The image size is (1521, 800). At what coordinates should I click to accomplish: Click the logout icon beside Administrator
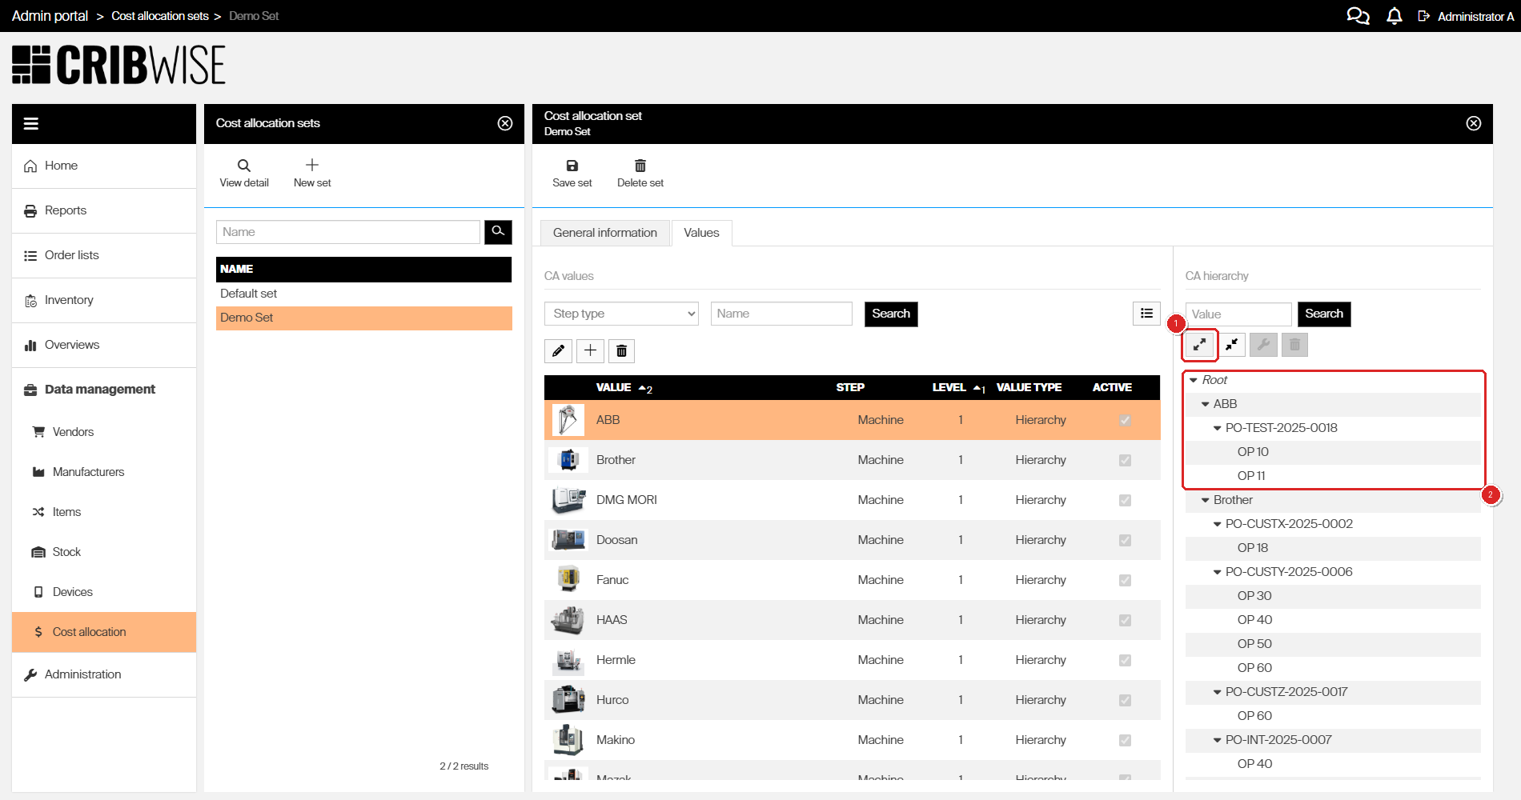1424,16
